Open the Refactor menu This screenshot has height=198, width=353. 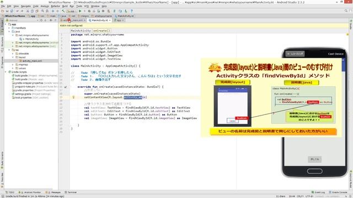[55, 6]
